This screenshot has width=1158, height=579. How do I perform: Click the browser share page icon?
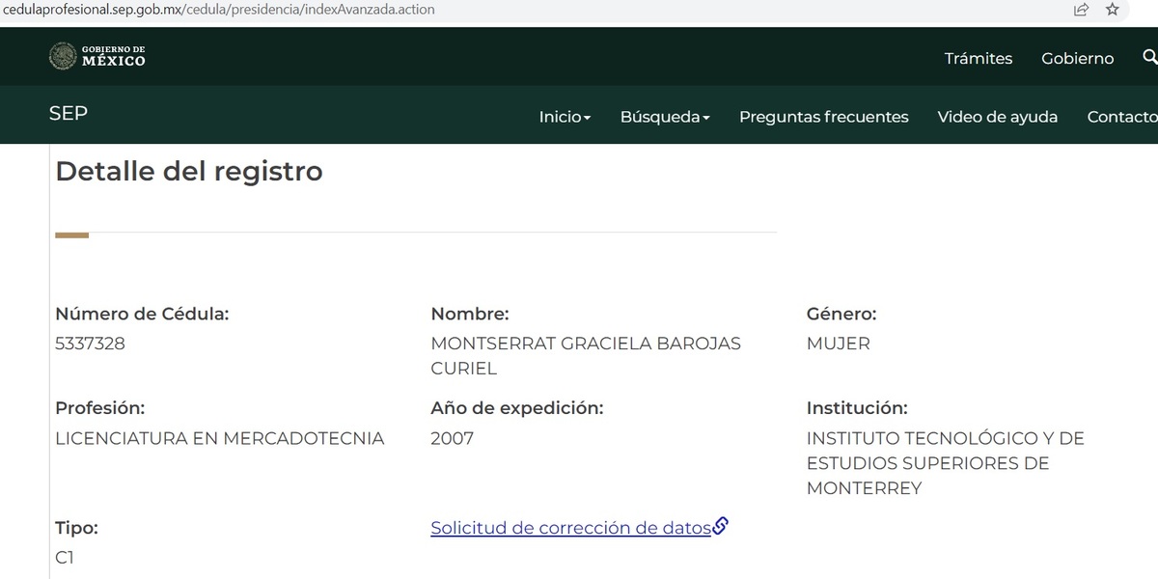point(1080,10)
